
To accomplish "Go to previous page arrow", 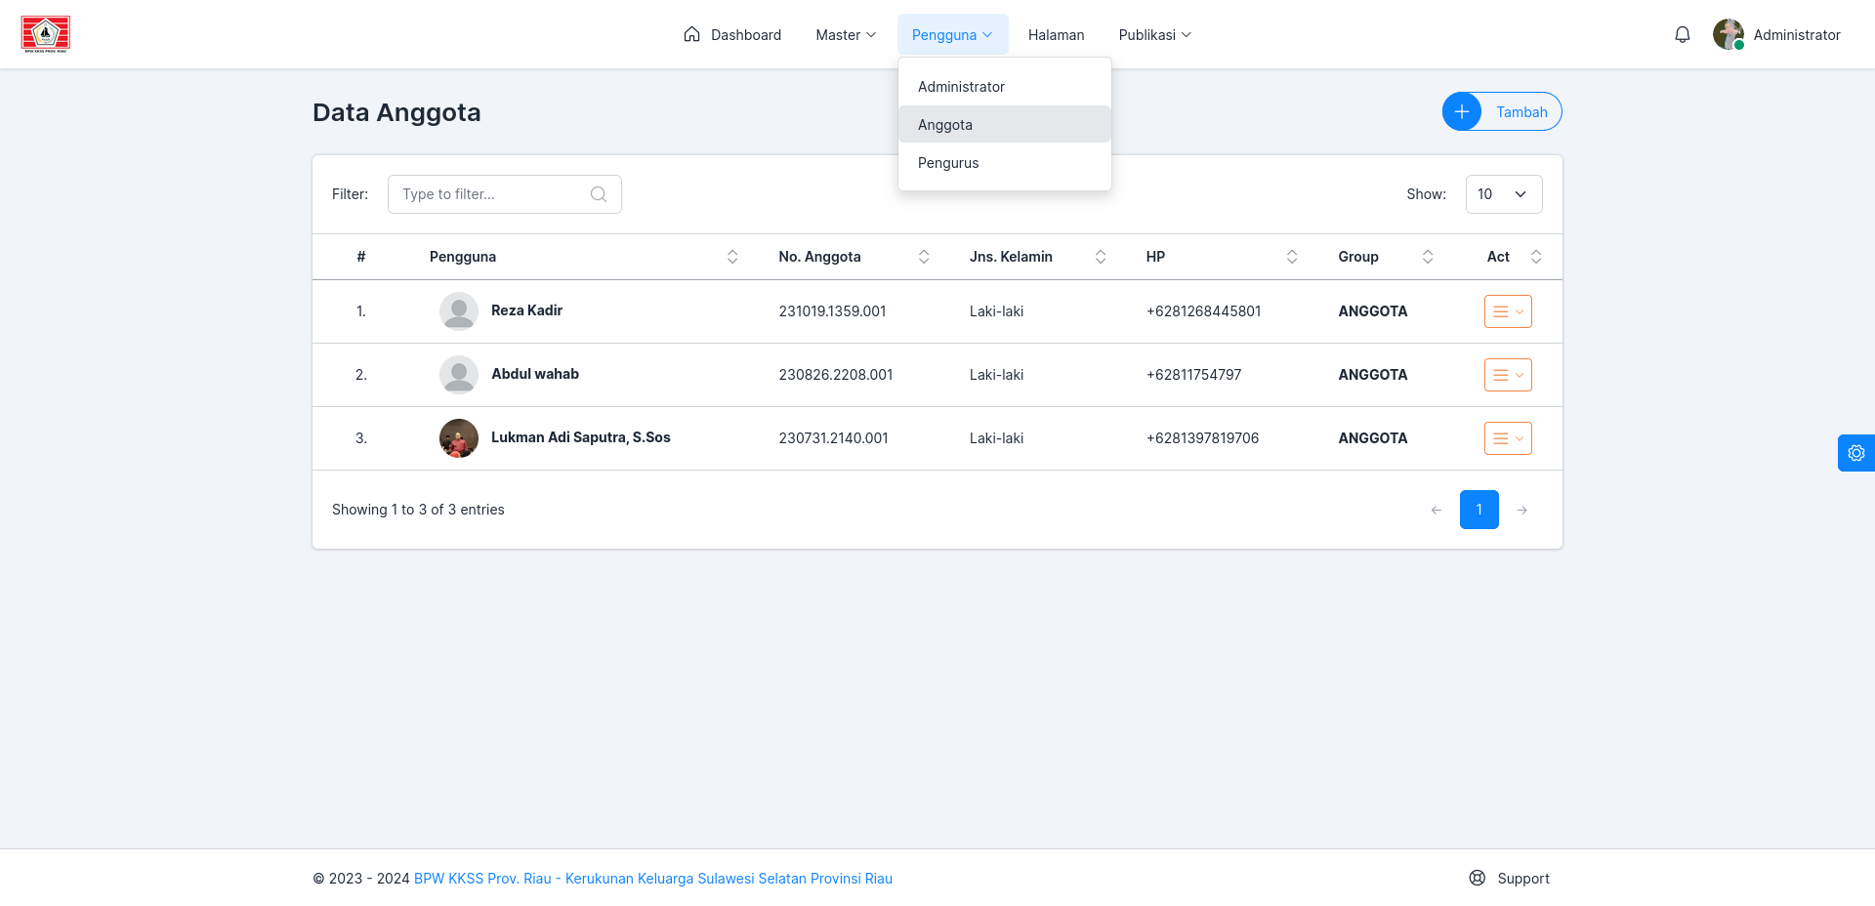I will point(1436,510).
